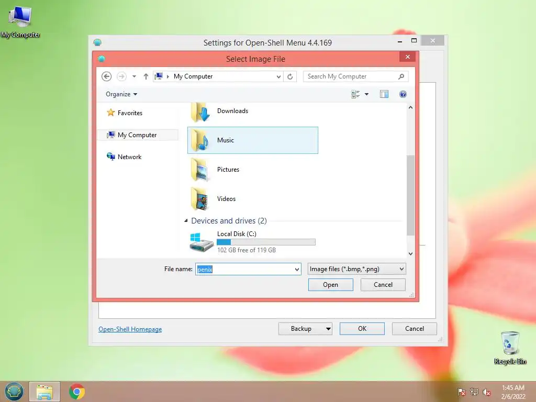Click the Backup button in settings window

coord(301,329)
